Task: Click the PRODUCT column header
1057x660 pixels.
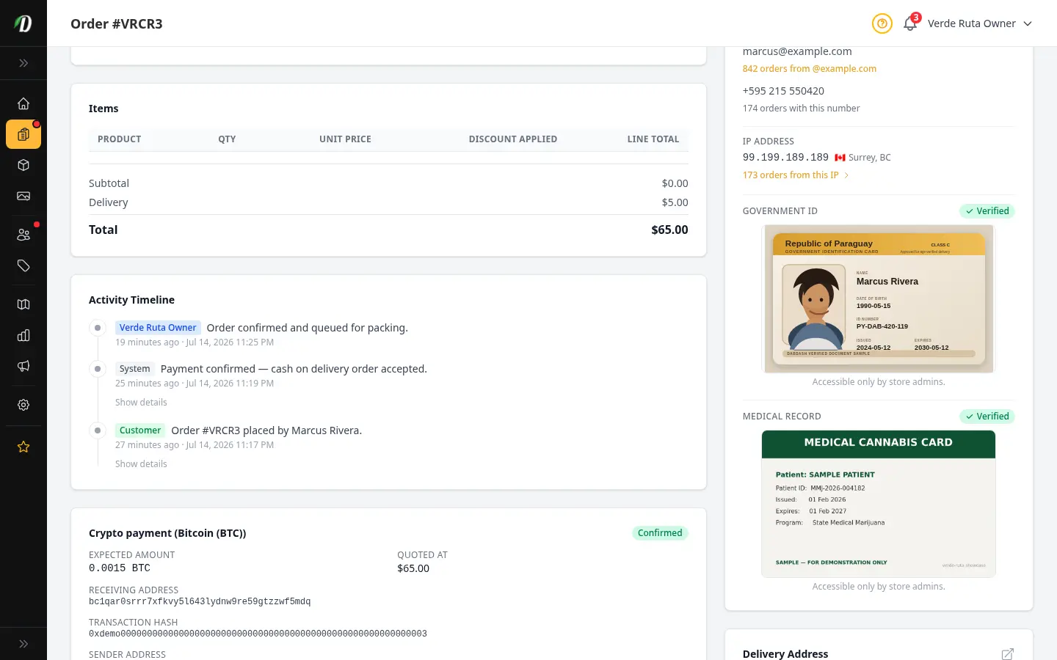Action: coord(119,139)
